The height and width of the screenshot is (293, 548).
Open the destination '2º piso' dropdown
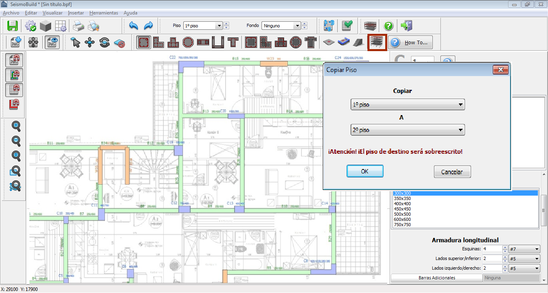[407, 130]
